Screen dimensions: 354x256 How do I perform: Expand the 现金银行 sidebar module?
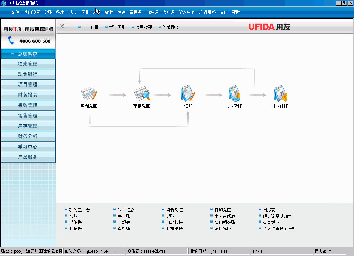(x=28, y=74)
